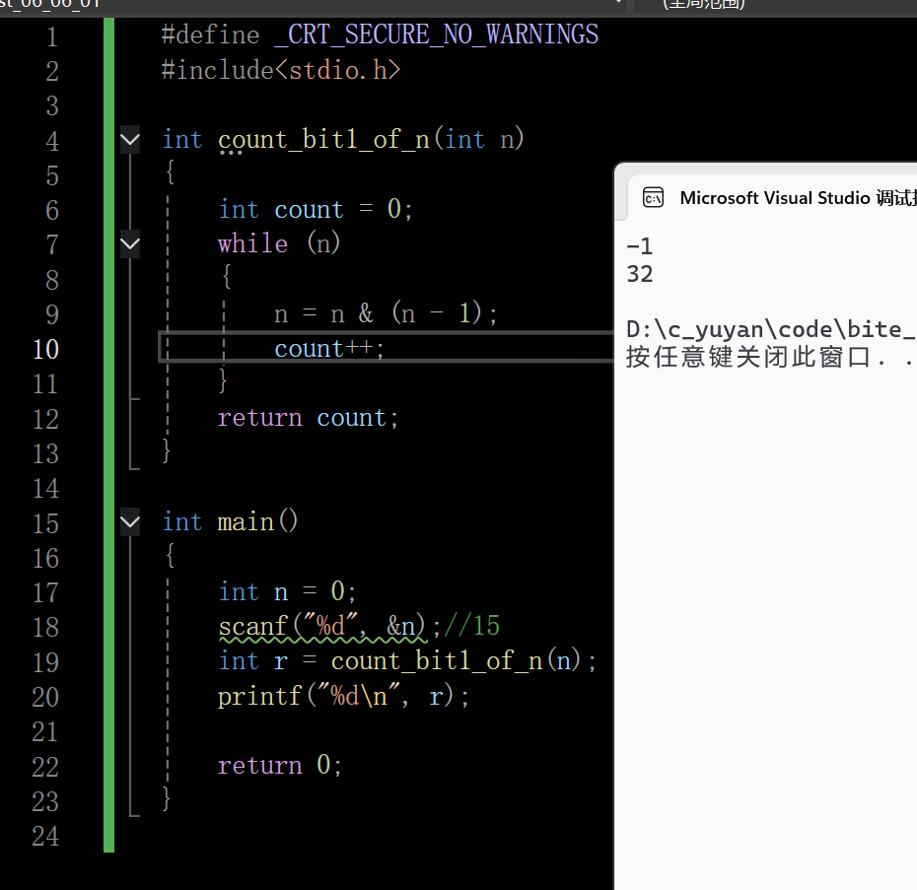Click the _CRT_SECURE_NO_WARNINGS macro text
This screenshot has width=917, height=890.
click(436, 34)
